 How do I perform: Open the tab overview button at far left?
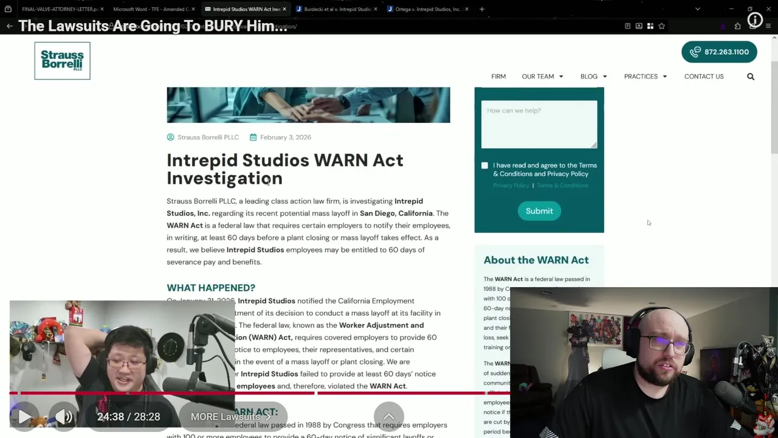pyautogui.click(x=8, y=9)
